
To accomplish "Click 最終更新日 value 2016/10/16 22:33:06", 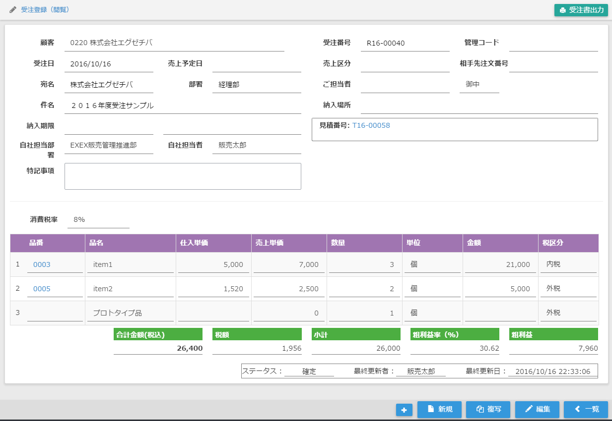I will coord(552,371).
